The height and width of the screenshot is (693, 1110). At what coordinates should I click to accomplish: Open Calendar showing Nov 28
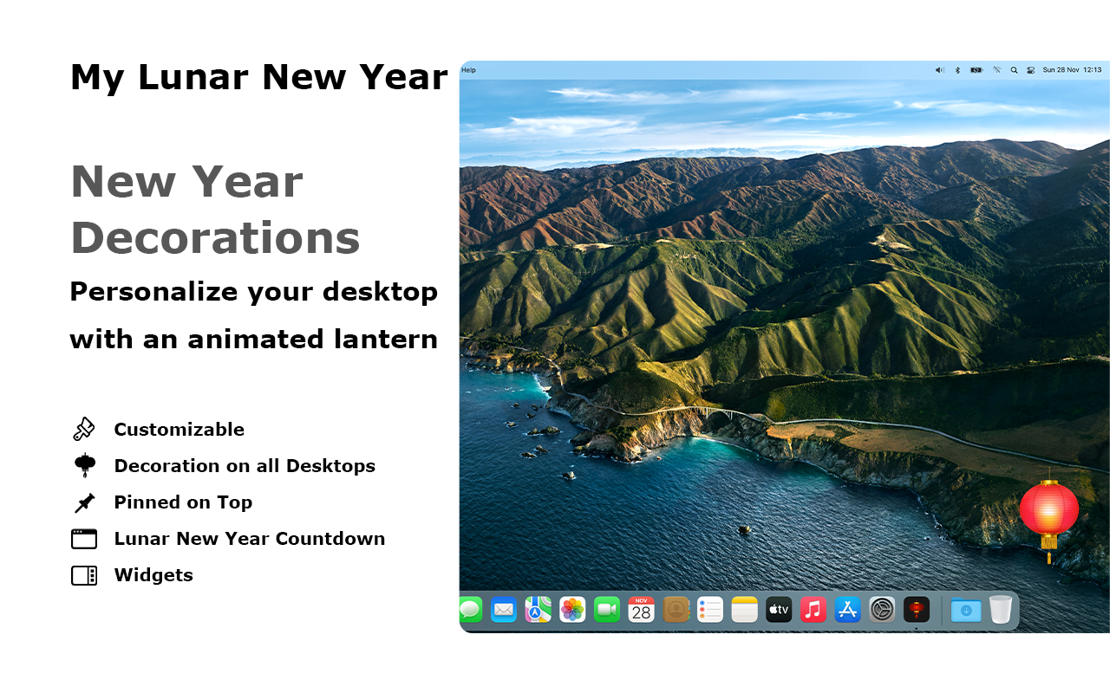click(641, 609)
